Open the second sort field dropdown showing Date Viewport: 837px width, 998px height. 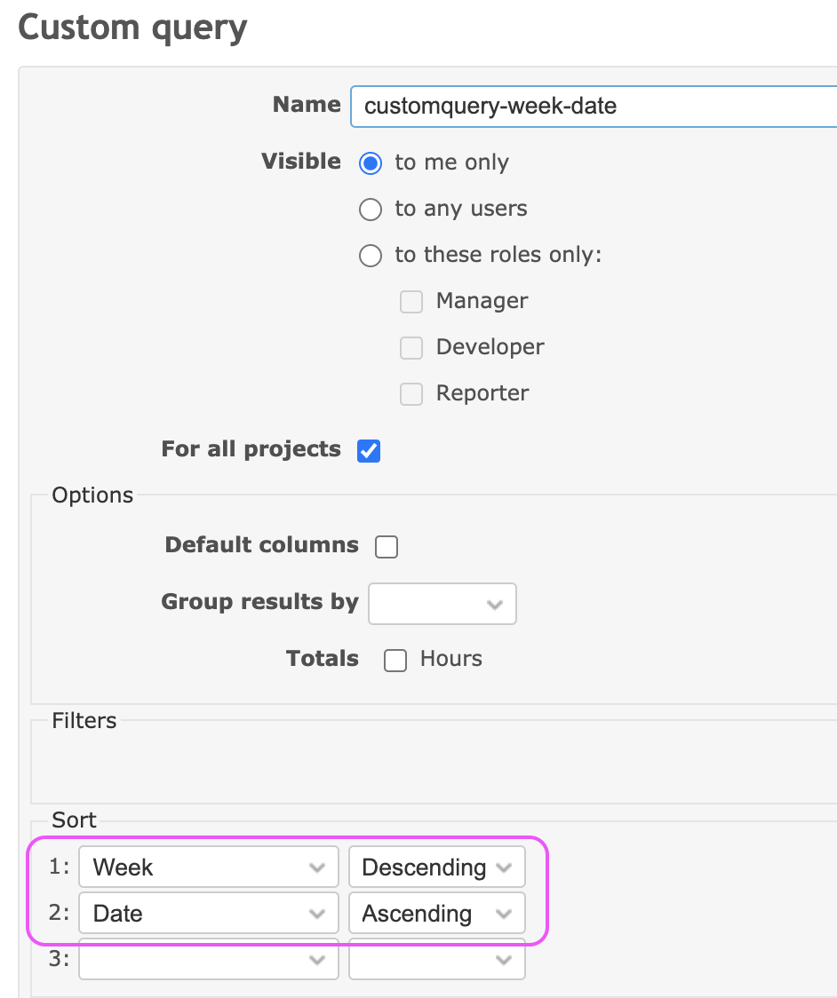pyautogui.click(x=208, y=914)
